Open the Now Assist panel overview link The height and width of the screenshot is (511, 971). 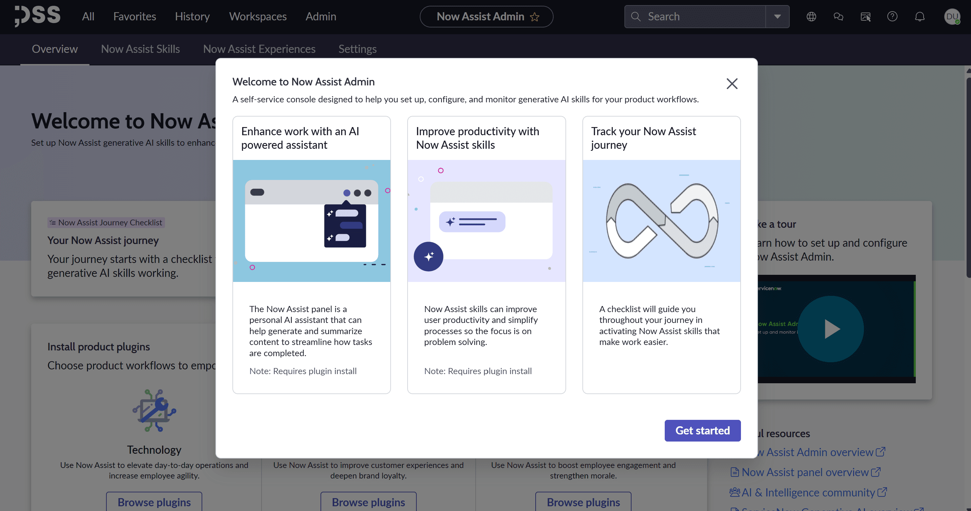805,472
